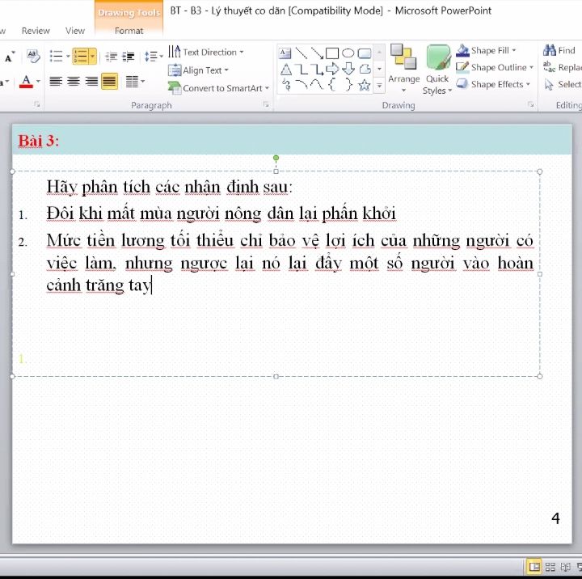Image resolution: width=582 pixels, height=579 pixels.
Task: Expand the Quick Styles gallery
Action: 437,70
